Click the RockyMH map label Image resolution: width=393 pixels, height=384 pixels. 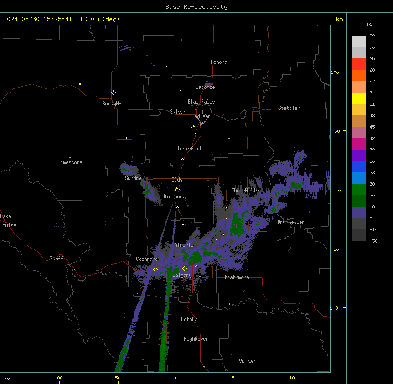coord(112,104)
